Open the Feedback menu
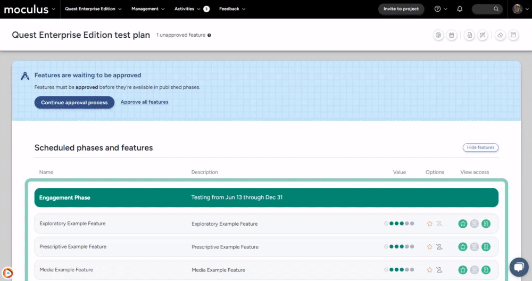This screenshot has width=532, height=281. point(232,9)
